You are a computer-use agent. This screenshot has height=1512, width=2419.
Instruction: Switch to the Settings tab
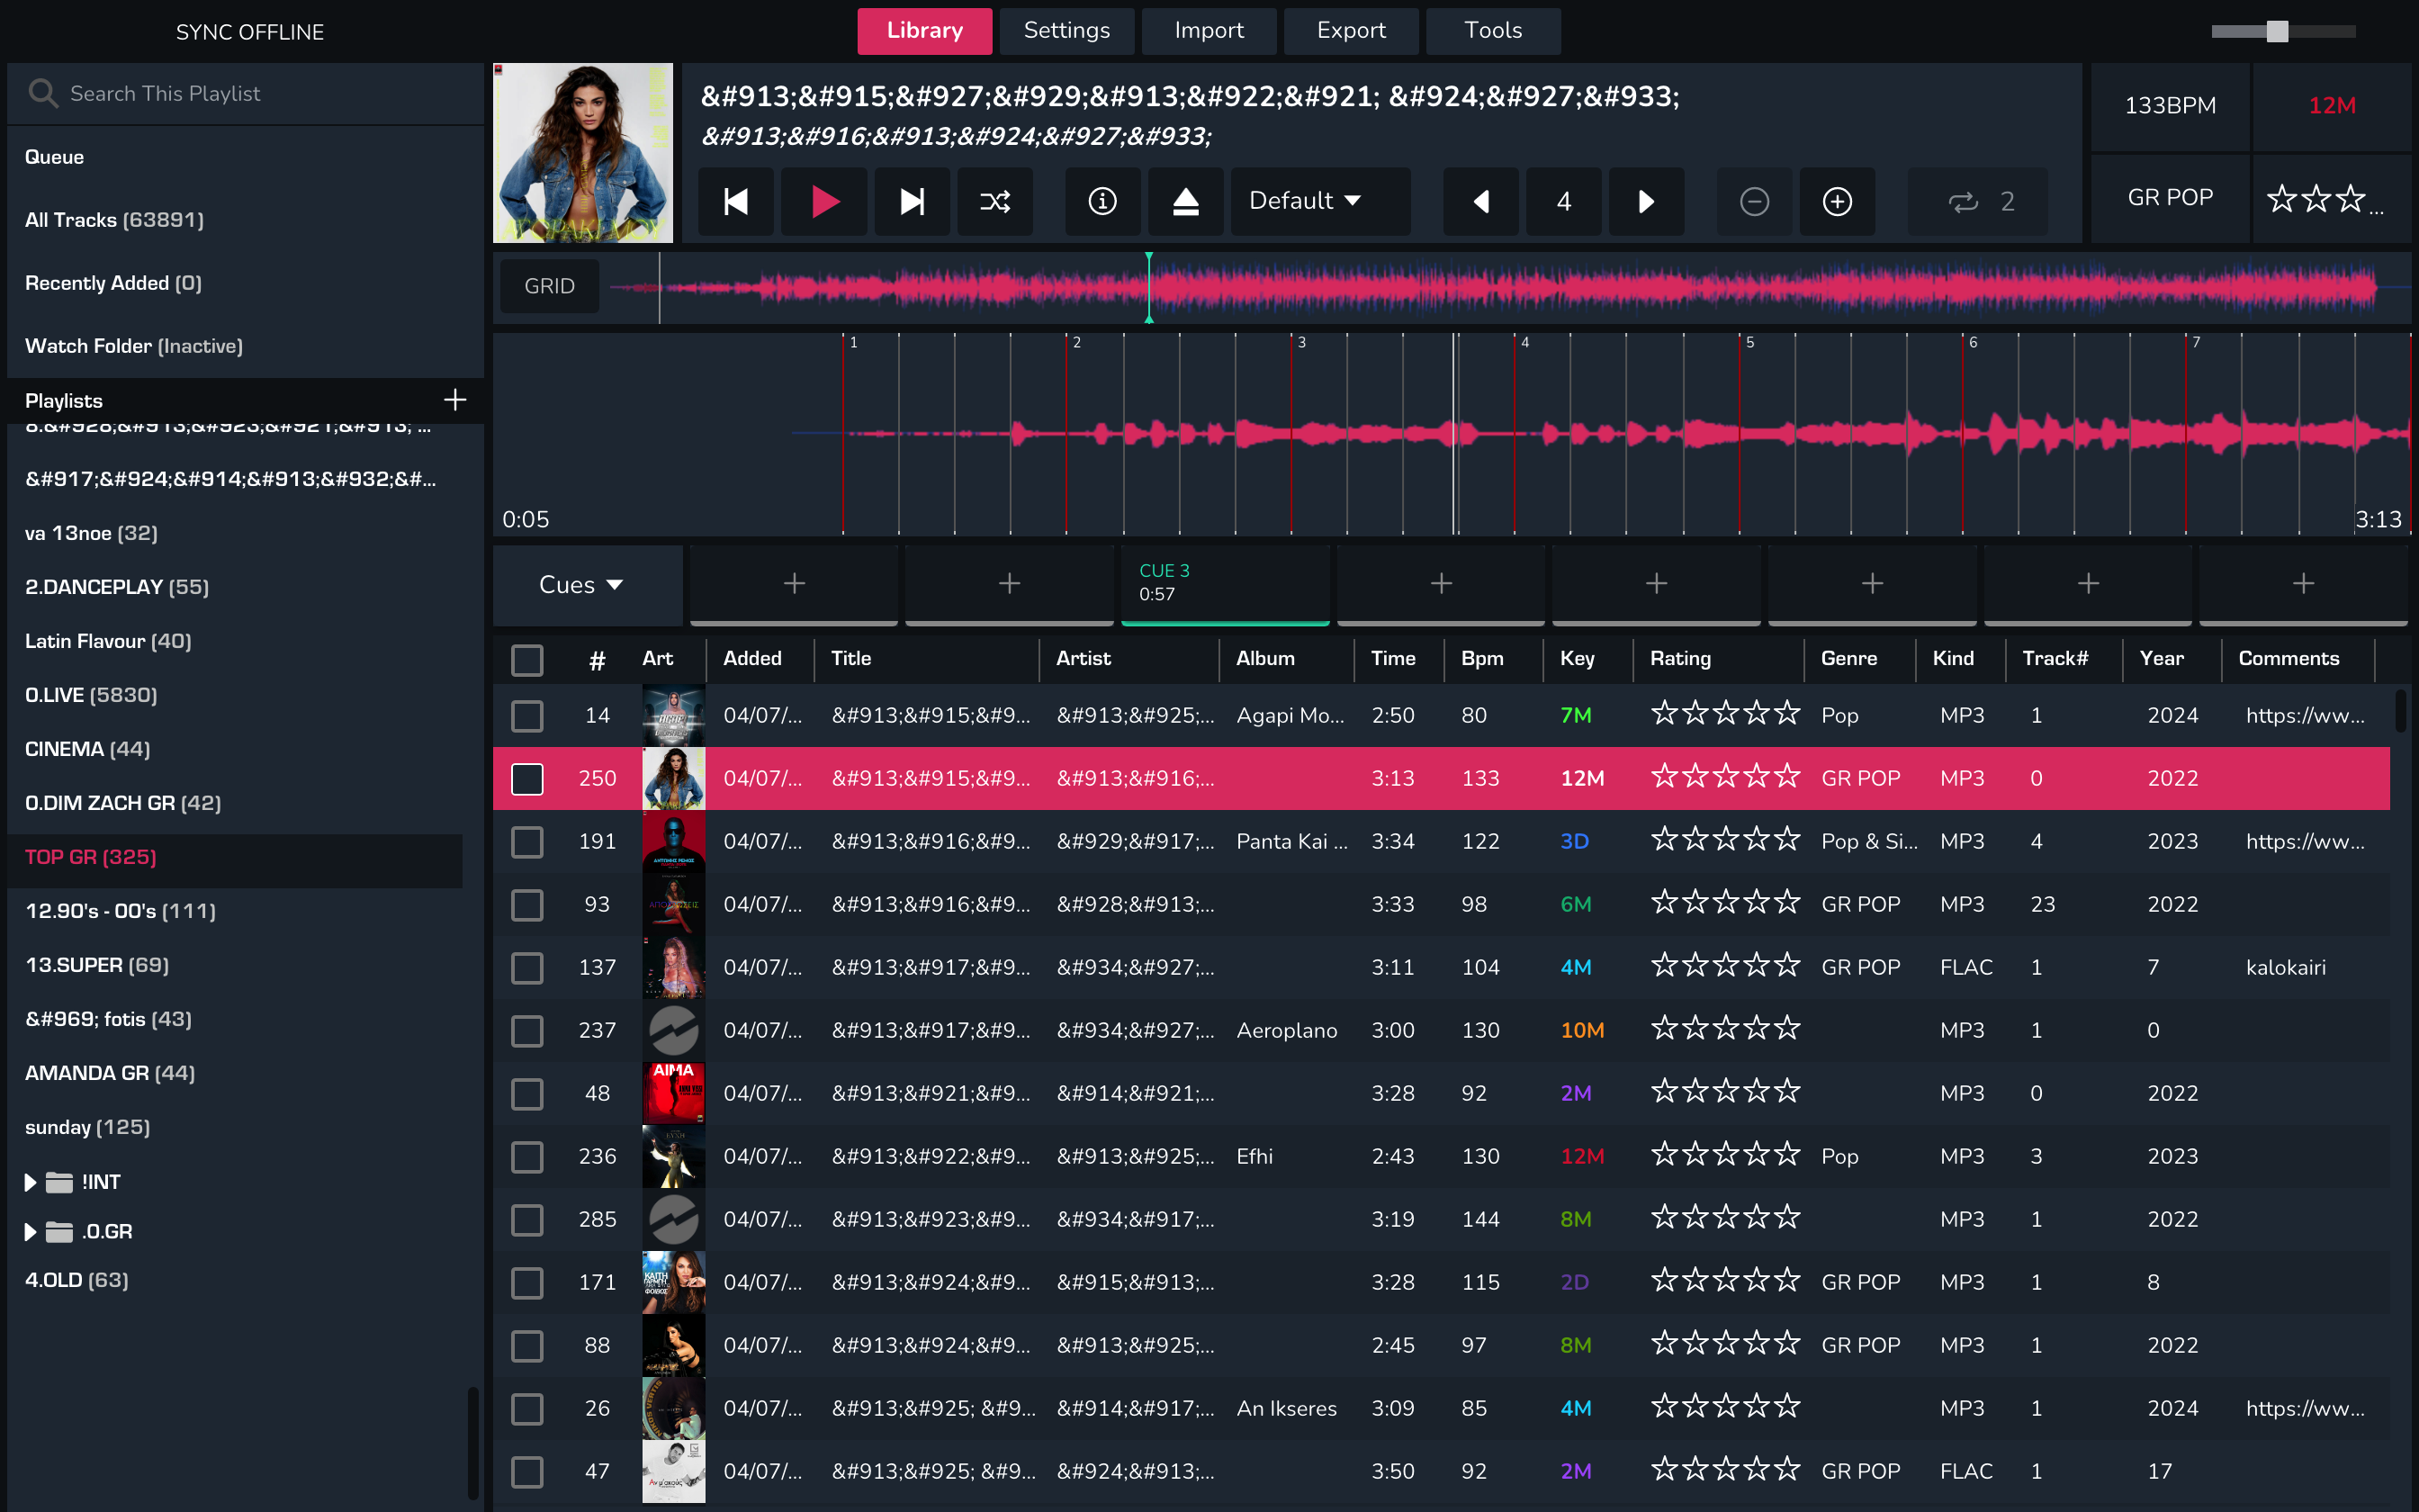coord(1066,30)
